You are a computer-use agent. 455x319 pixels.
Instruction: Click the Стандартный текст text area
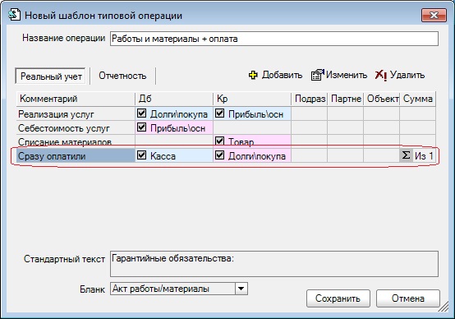pos(274,264)
